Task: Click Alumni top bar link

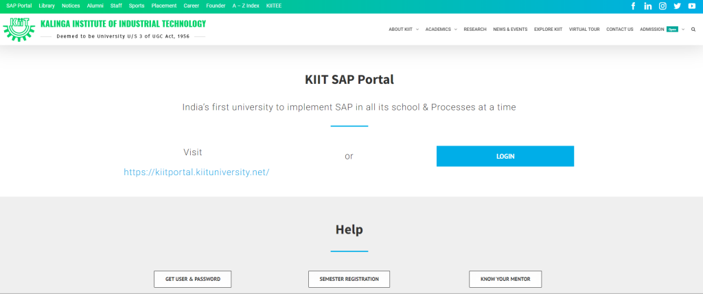Action: pos(95,5)
